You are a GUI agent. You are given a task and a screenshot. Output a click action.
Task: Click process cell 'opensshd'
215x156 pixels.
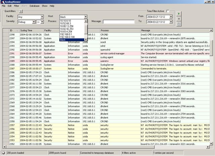click(105, 50)
